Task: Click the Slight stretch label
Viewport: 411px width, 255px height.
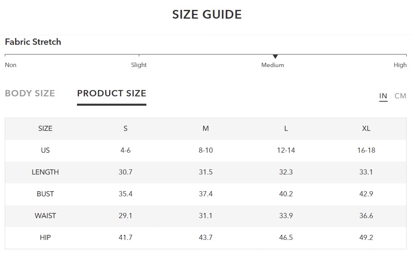Action: coord(139,65)
